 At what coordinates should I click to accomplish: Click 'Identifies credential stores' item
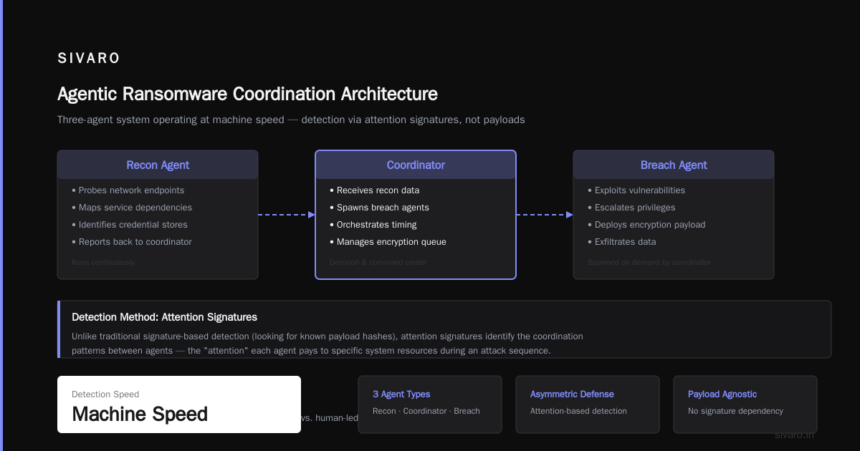[130, 225]
